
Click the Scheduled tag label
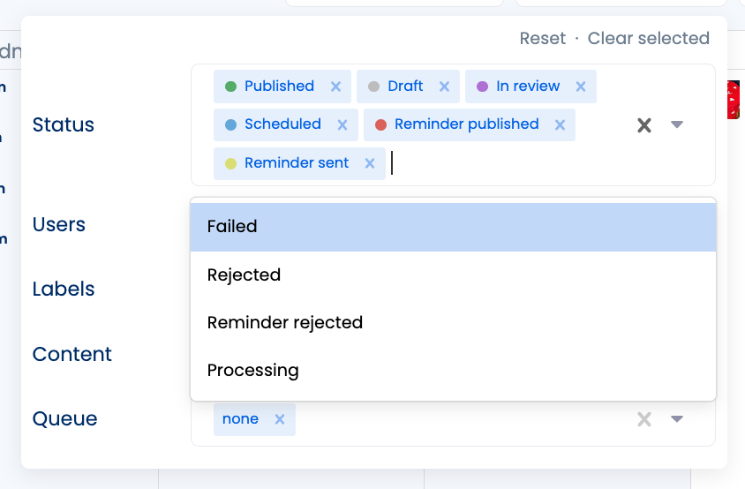pyautogui.click(x=282, y=124)
